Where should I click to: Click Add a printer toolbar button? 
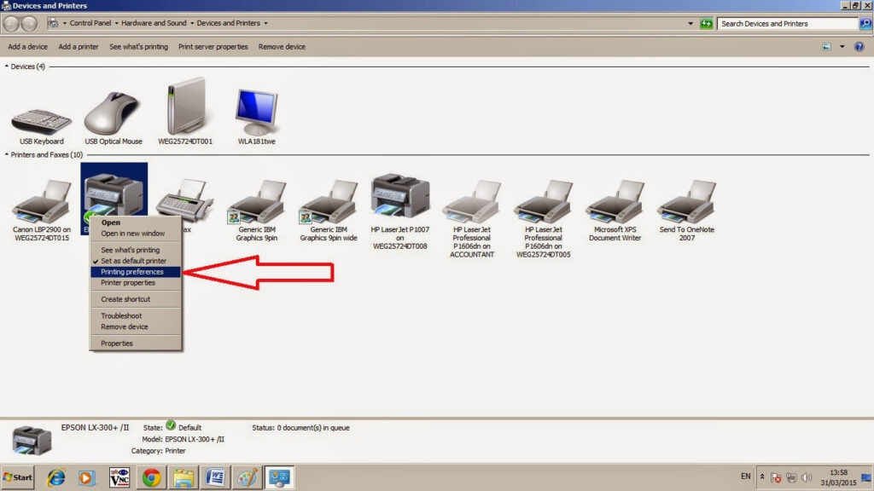(x=79, y=47)
